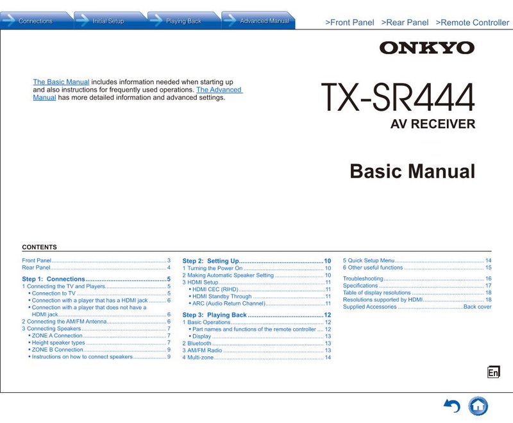Click the blue back arrow icon
The image size is (513, 423).
[452, 406]
